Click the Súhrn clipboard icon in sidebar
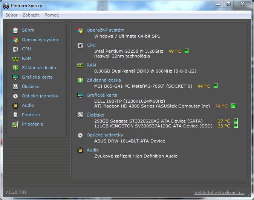Image resolution: width=254 pixels, height=200 pixels. pyautogui.click(x=15, y=30)
